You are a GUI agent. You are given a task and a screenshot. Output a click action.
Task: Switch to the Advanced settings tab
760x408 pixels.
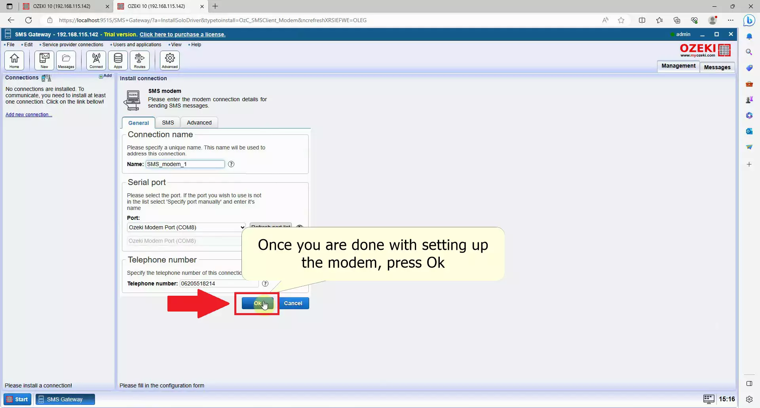coord(199,123)
